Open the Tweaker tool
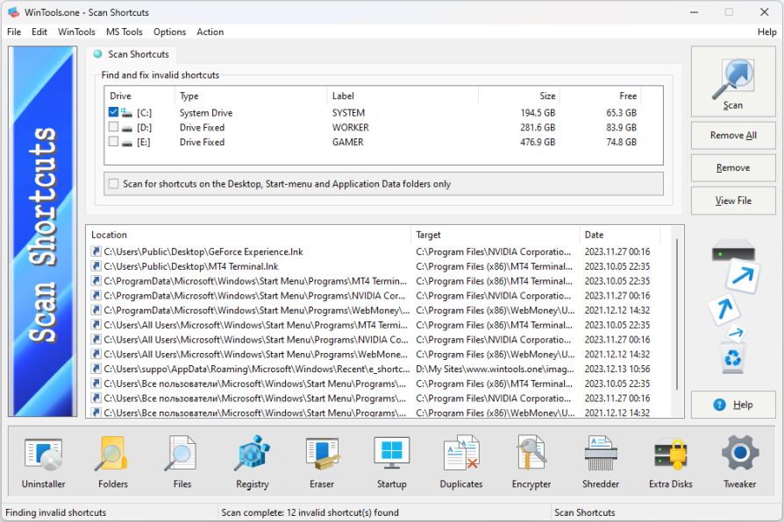 [x=740, y=462]
